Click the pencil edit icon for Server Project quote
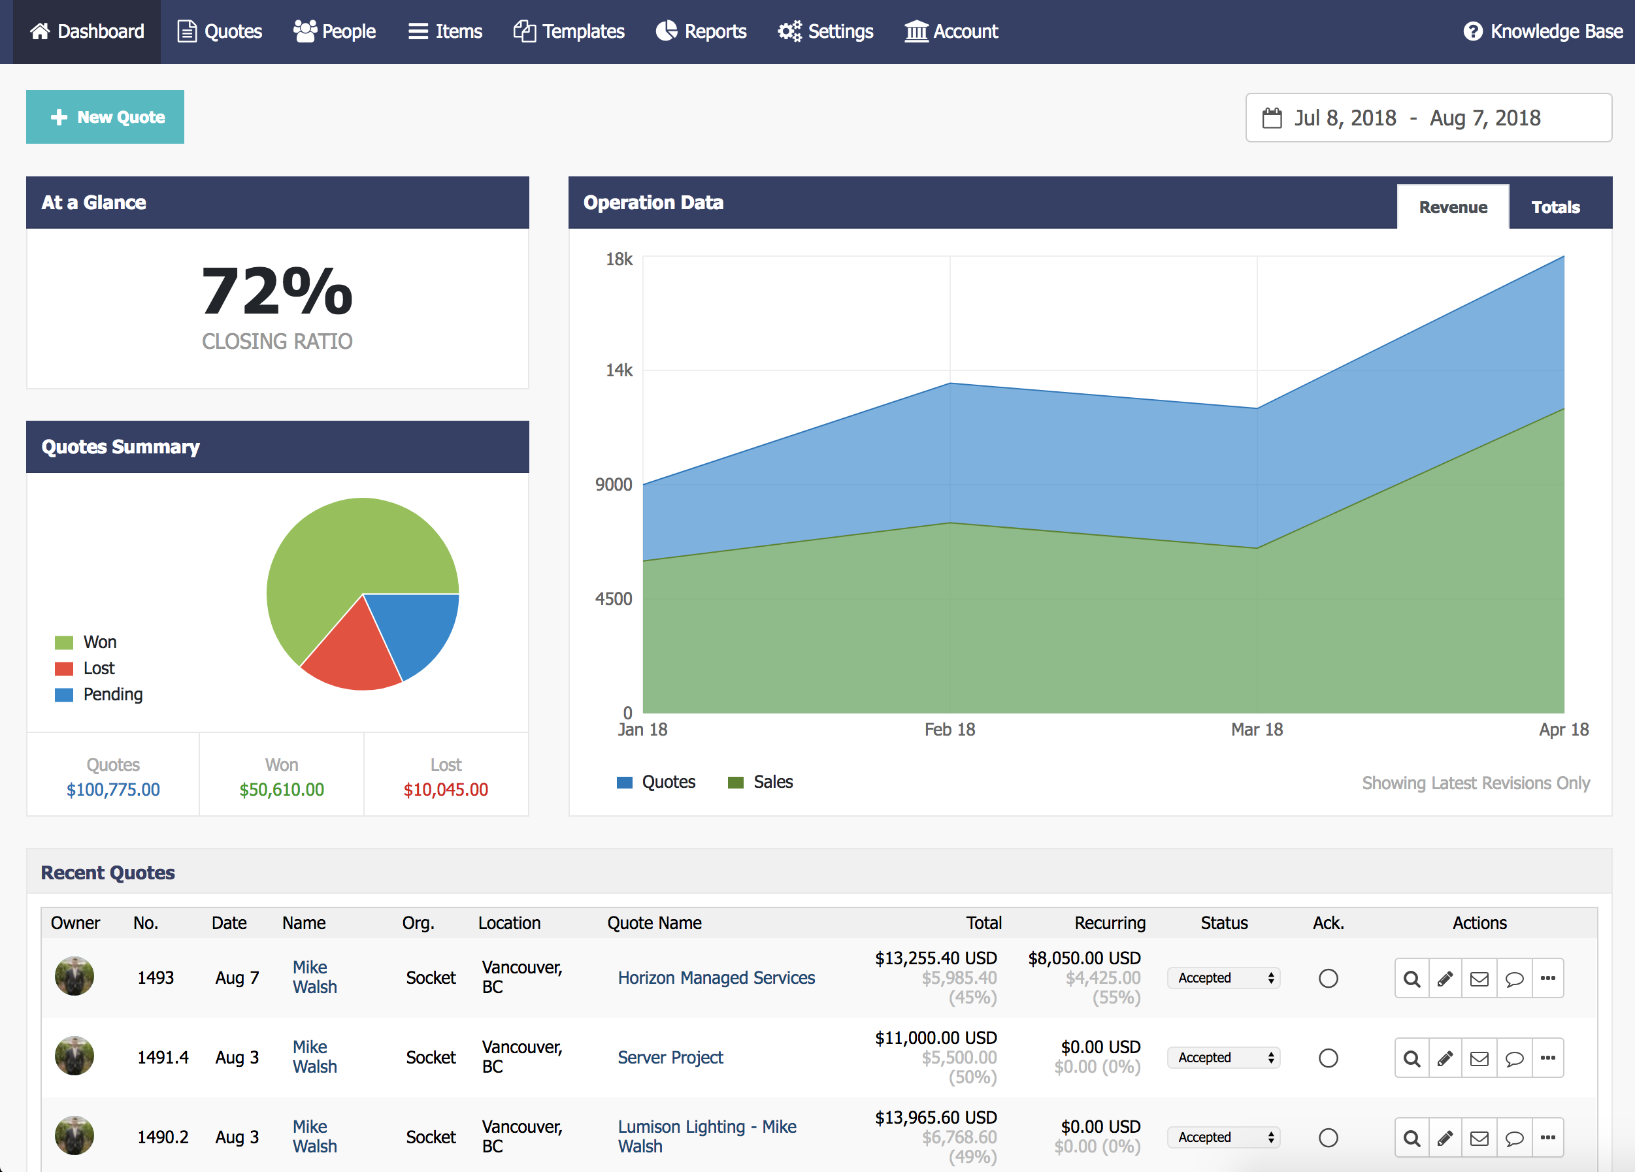1635x1172 pixels. click(1445, 1058)
